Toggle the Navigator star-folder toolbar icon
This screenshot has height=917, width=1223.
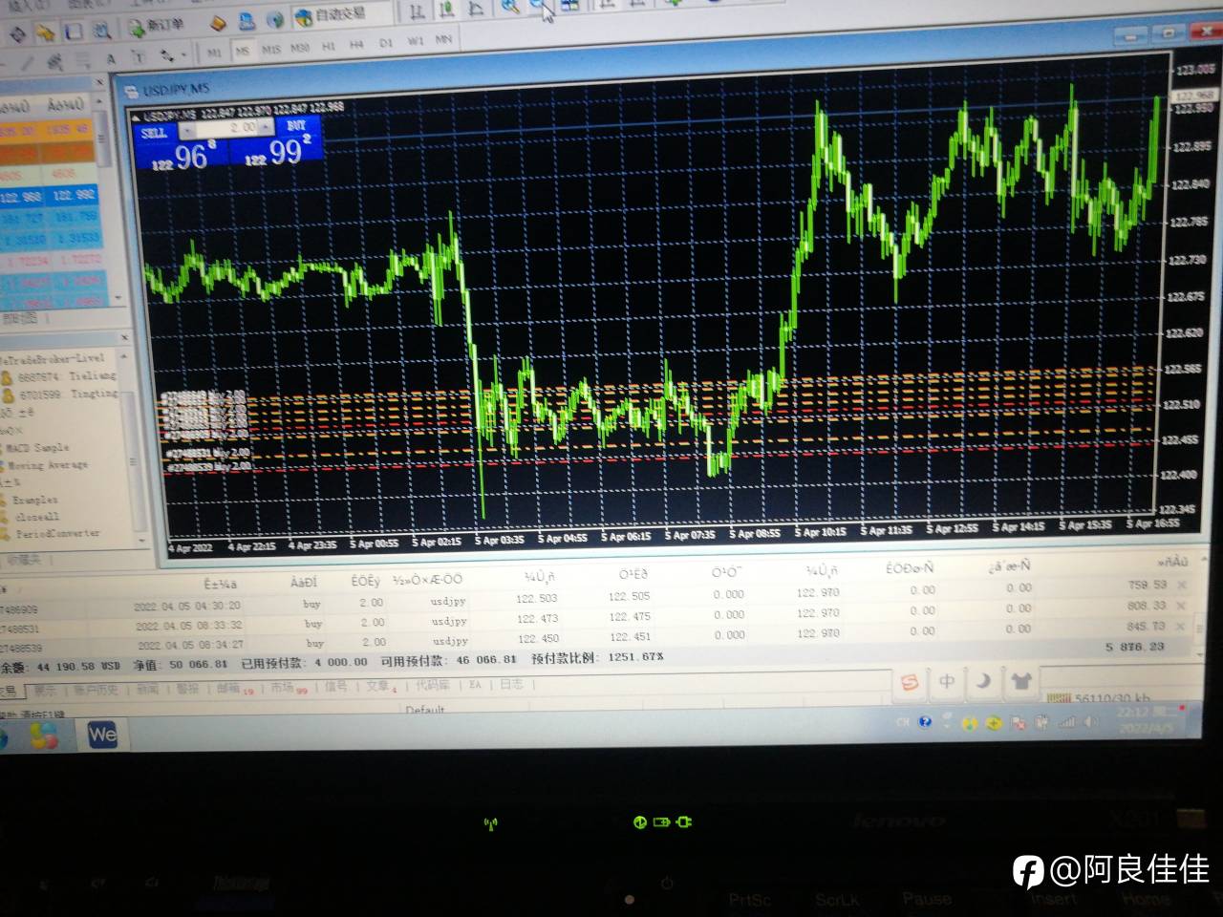(x=45, y=33)
